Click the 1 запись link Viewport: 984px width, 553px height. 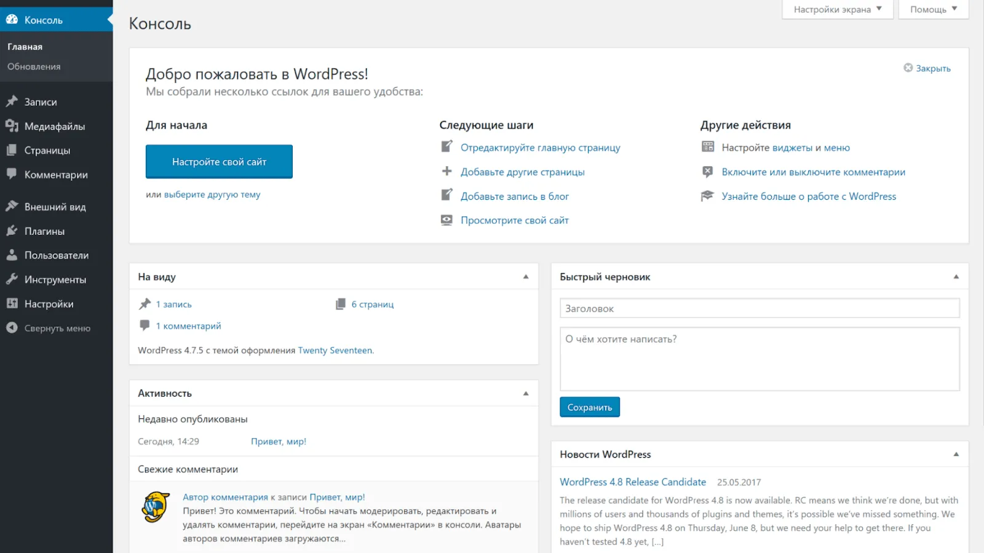pyautogui.click(x=173, y=304)
